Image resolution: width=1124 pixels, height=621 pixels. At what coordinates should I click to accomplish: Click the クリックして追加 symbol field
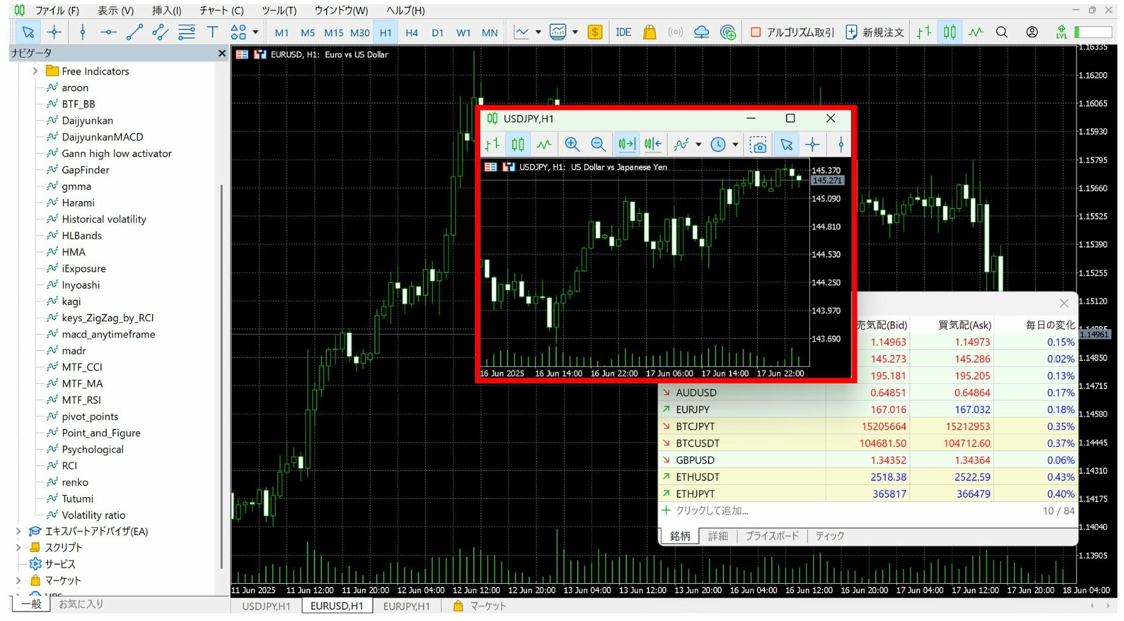click(x=712, y=511)
